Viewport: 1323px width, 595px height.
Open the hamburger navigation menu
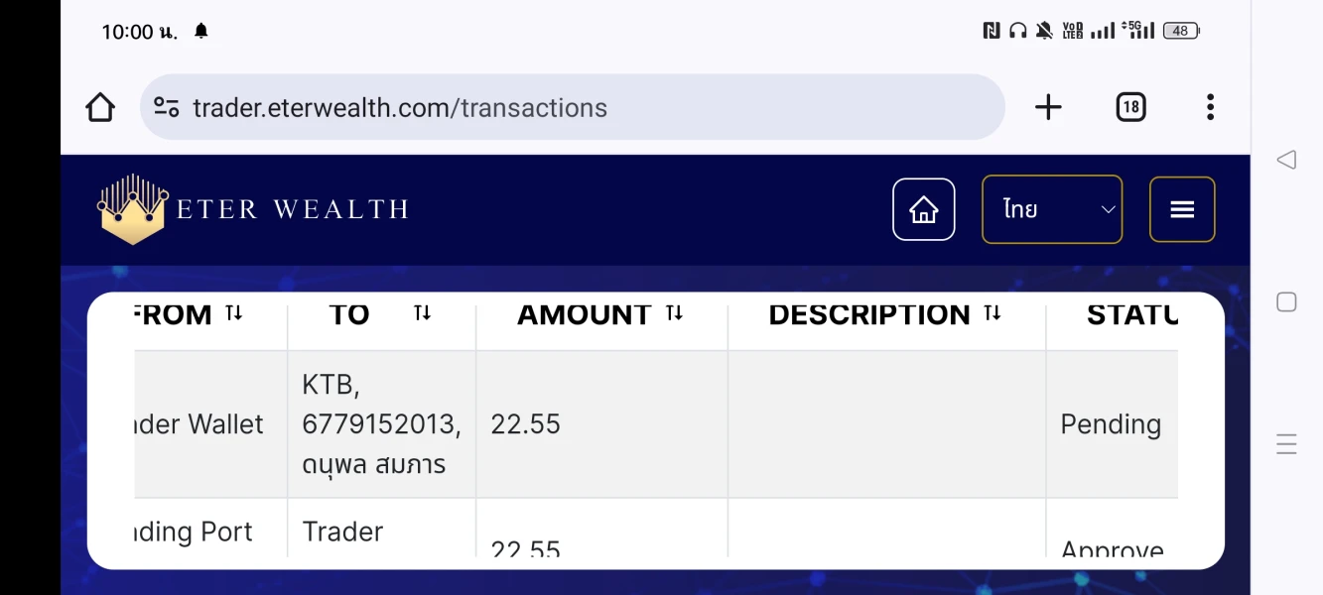[1181, 209]
